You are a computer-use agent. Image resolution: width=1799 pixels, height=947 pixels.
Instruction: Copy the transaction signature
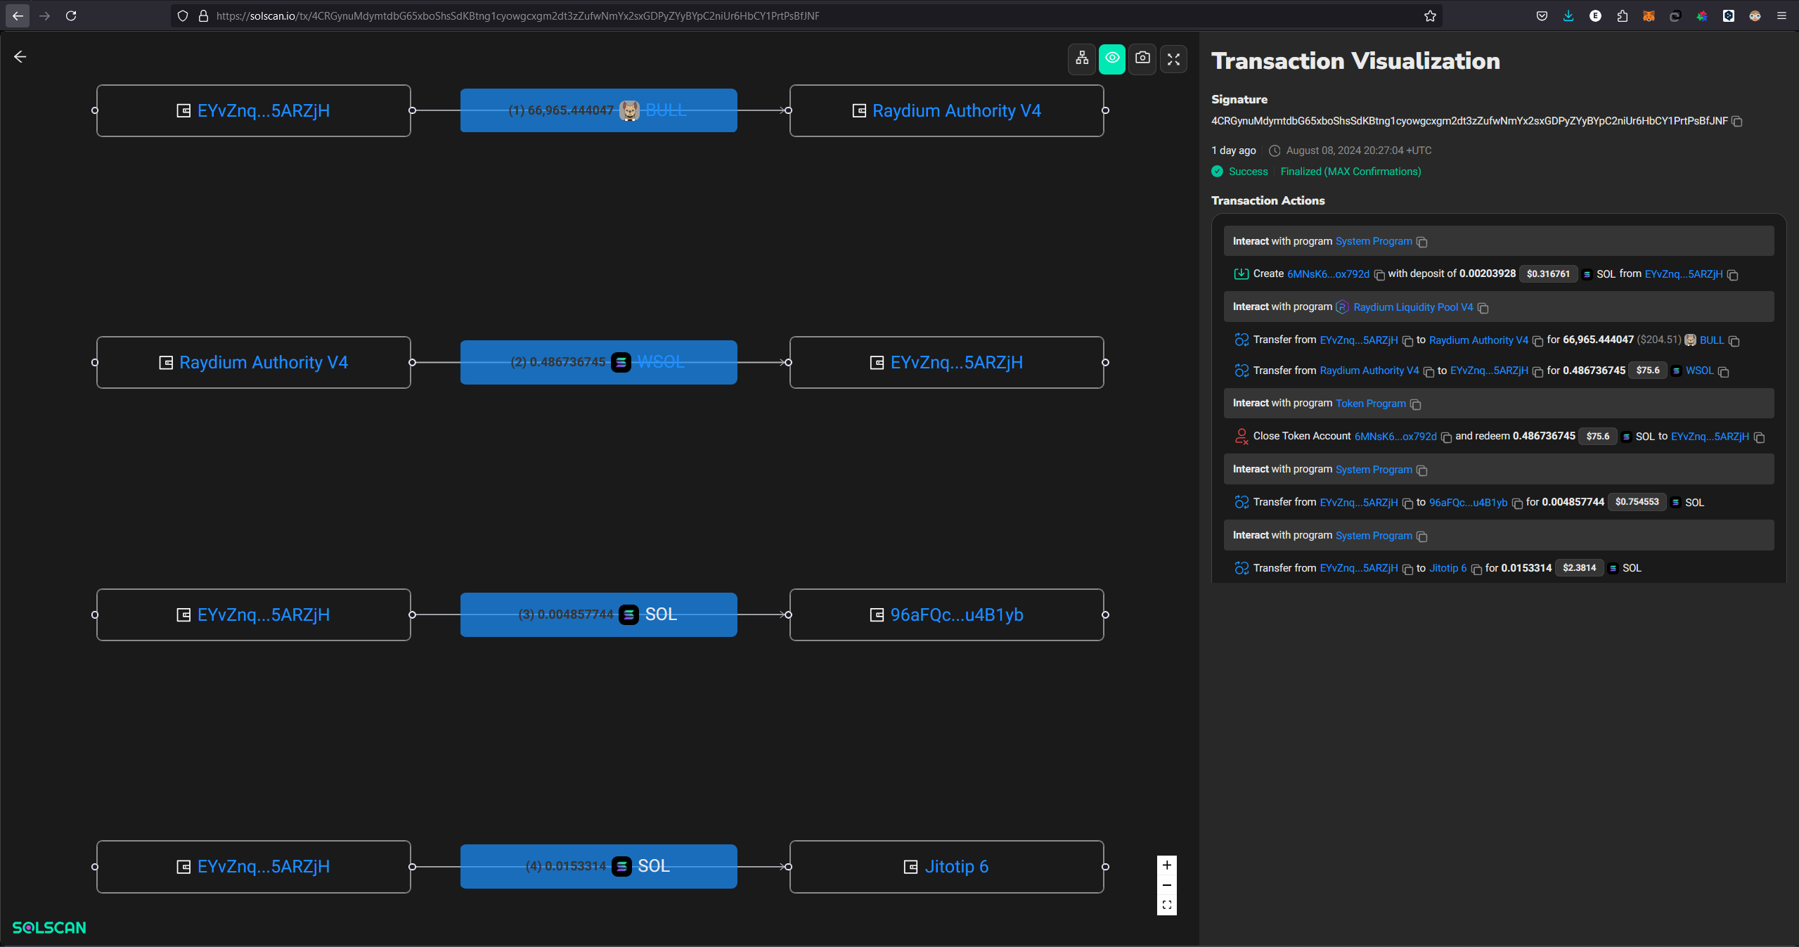tap(1737, 122)
